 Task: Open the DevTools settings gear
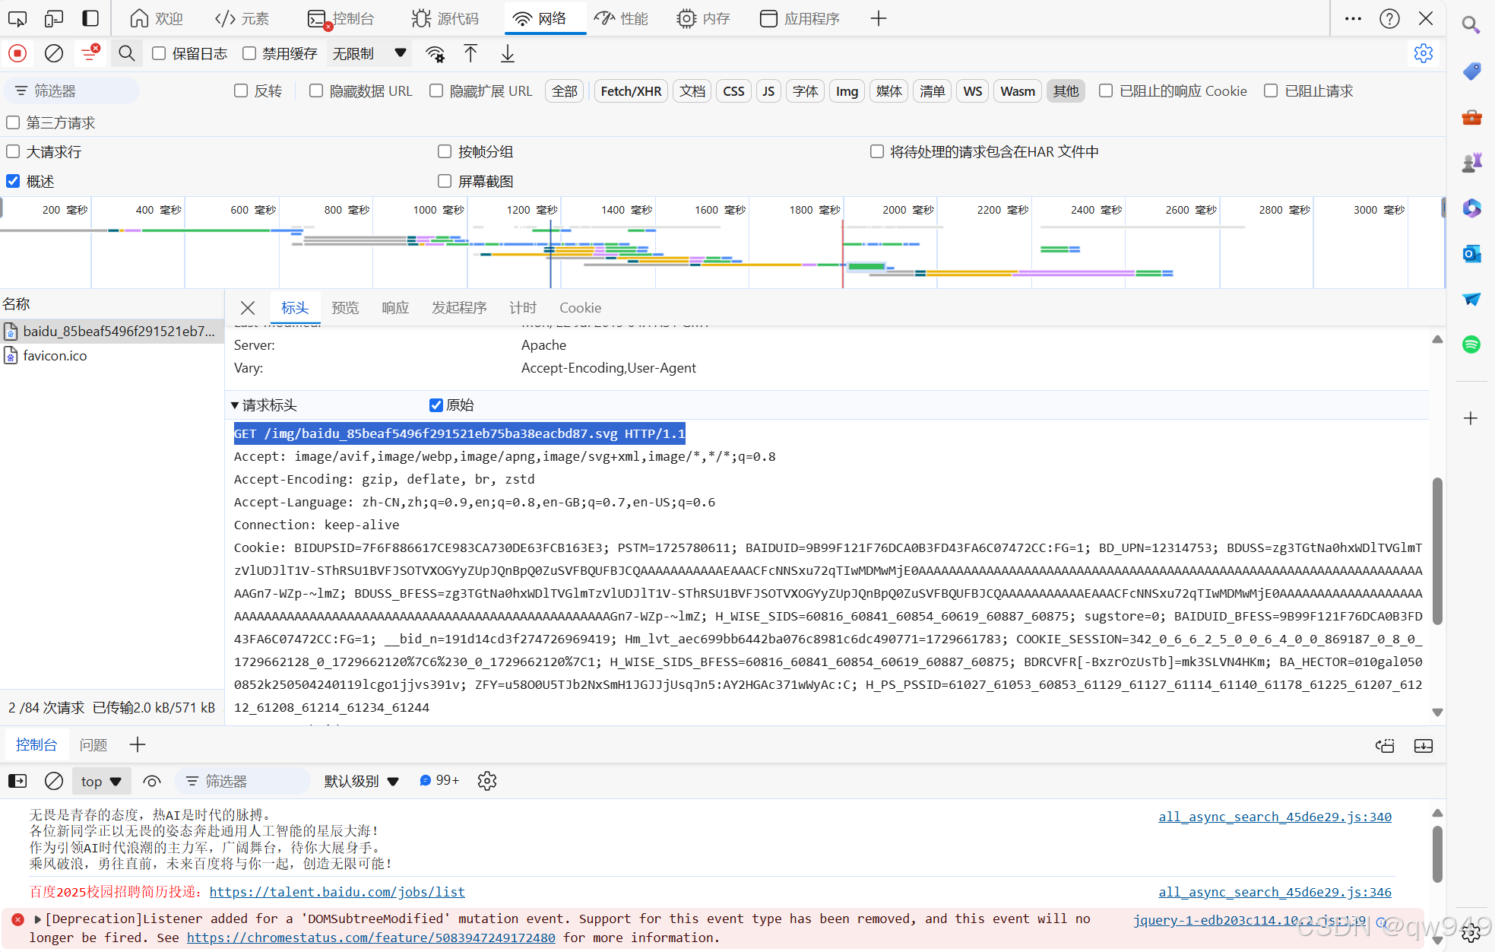pyautogui.click(x=1423, y=53)
